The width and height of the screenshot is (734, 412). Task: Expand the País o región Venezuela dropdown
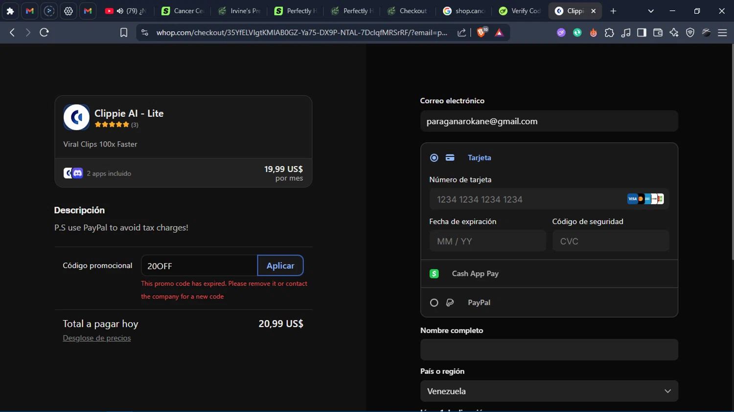pos(549,391)
